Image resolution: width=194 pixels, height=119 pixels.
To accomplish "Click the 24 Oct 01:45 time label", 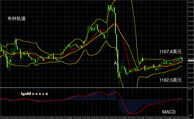I will (x=140, y=118).
